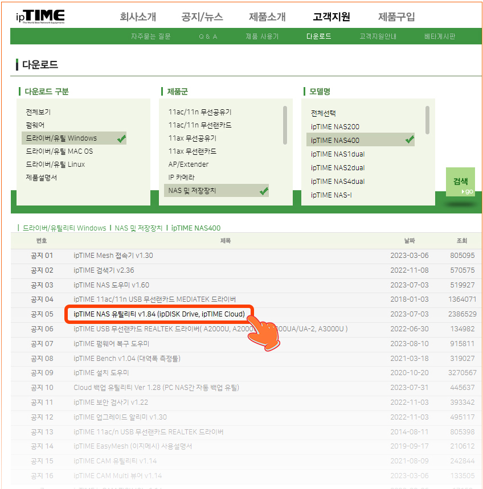The height and width of the screenshot is (489, 483).
Task: Open ipTIME Bench v1.04 link
Action: pyautogui.click(x=127, y=359)
